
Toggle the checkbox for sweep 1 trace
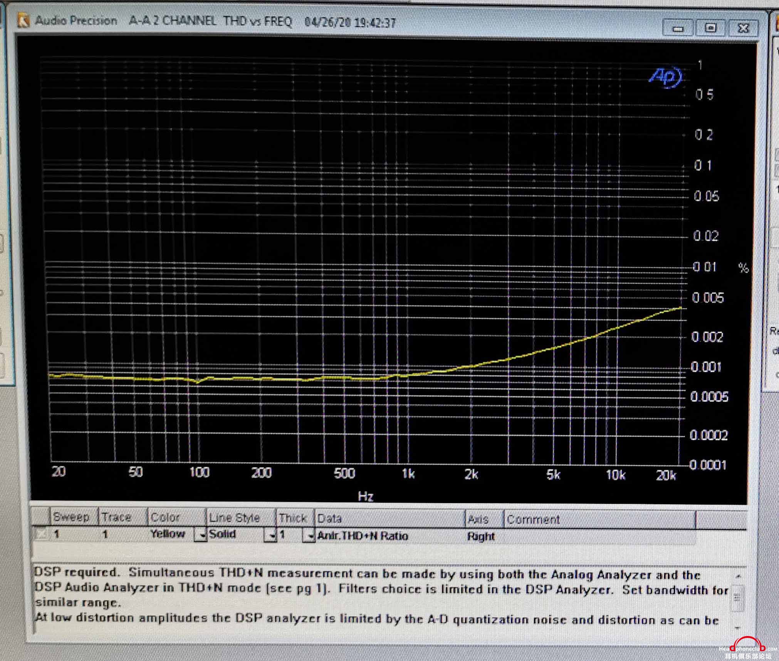[x=41, y=534]
